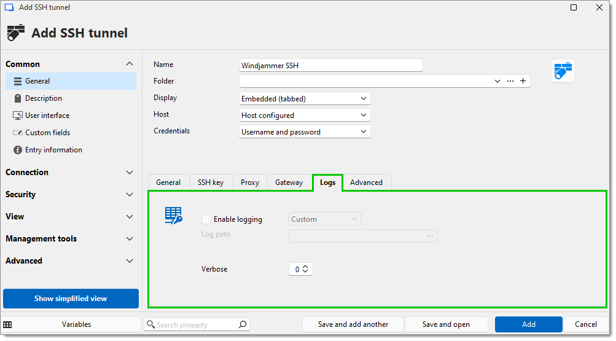Expand the Connection section
The height and width of the screenshot is (341, 616).
pos(69,173)
